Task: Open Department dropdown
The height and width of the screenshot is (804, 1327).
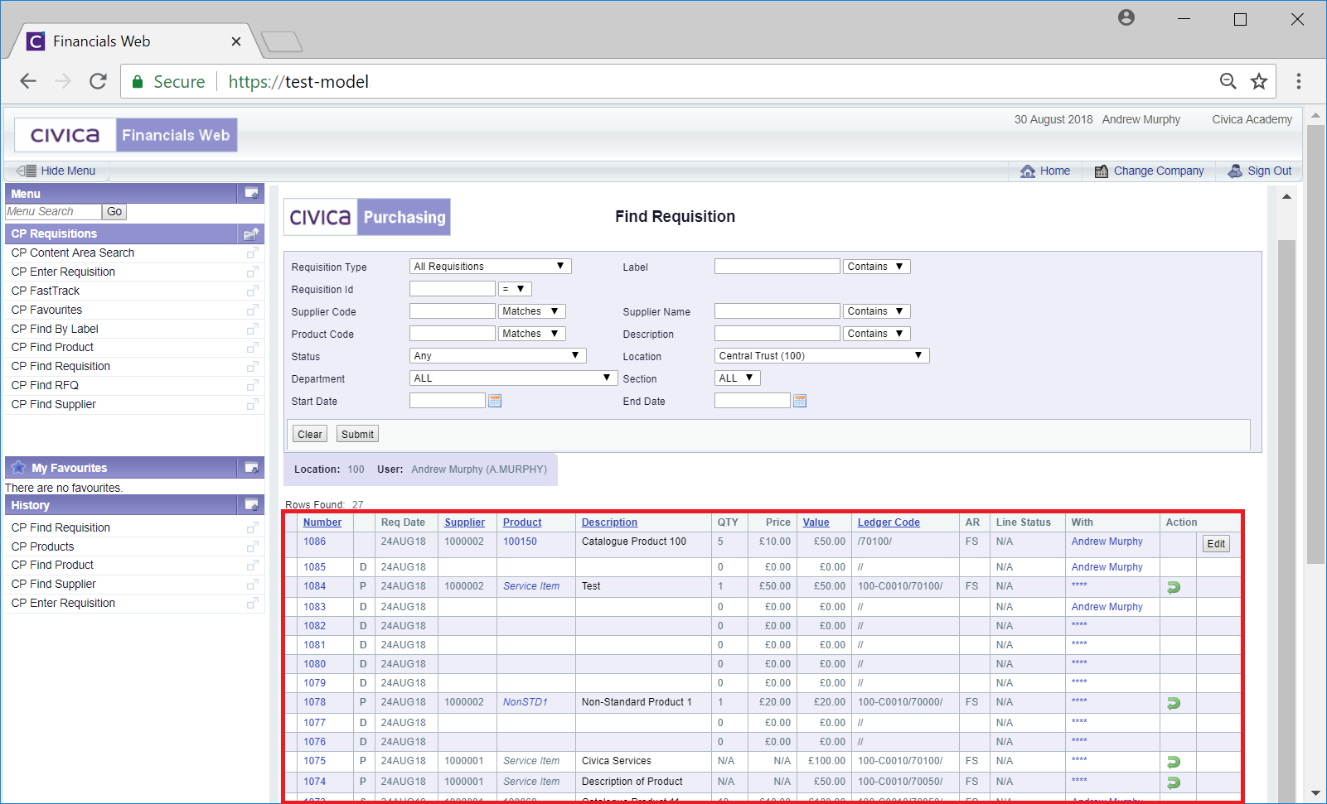Action: (513, 378)
